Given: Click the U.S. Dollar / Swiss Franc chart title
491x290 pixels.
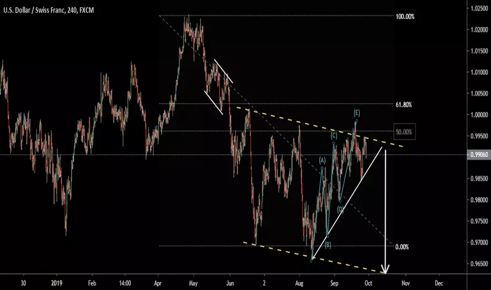Looking at the screenshot, I should (48, 10).
